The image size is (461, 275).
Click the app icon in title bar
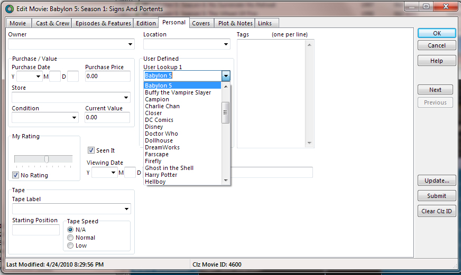(10, 9)
